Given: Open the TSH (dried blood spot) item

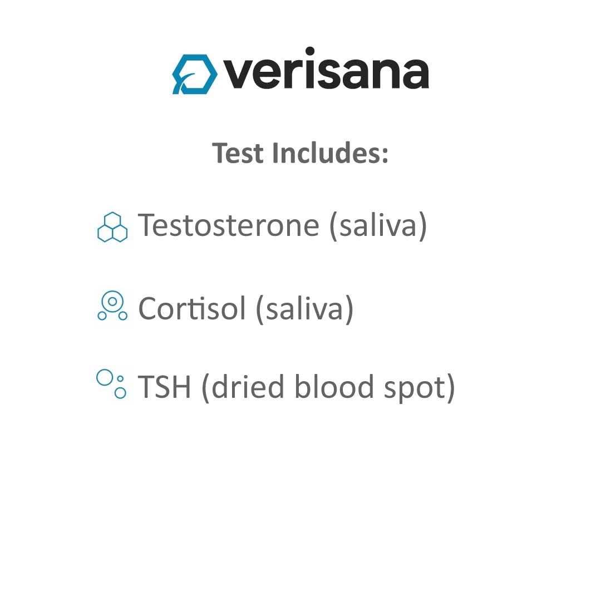Looking at the screenshot, I should (296, 387).
